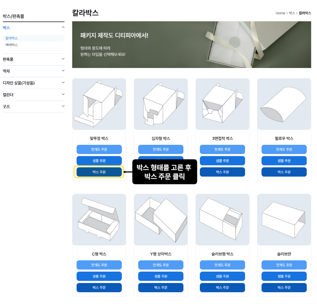Expand the 판촉물 sidebar section chevron
317x304 pixels.
[x=63, y=59]
